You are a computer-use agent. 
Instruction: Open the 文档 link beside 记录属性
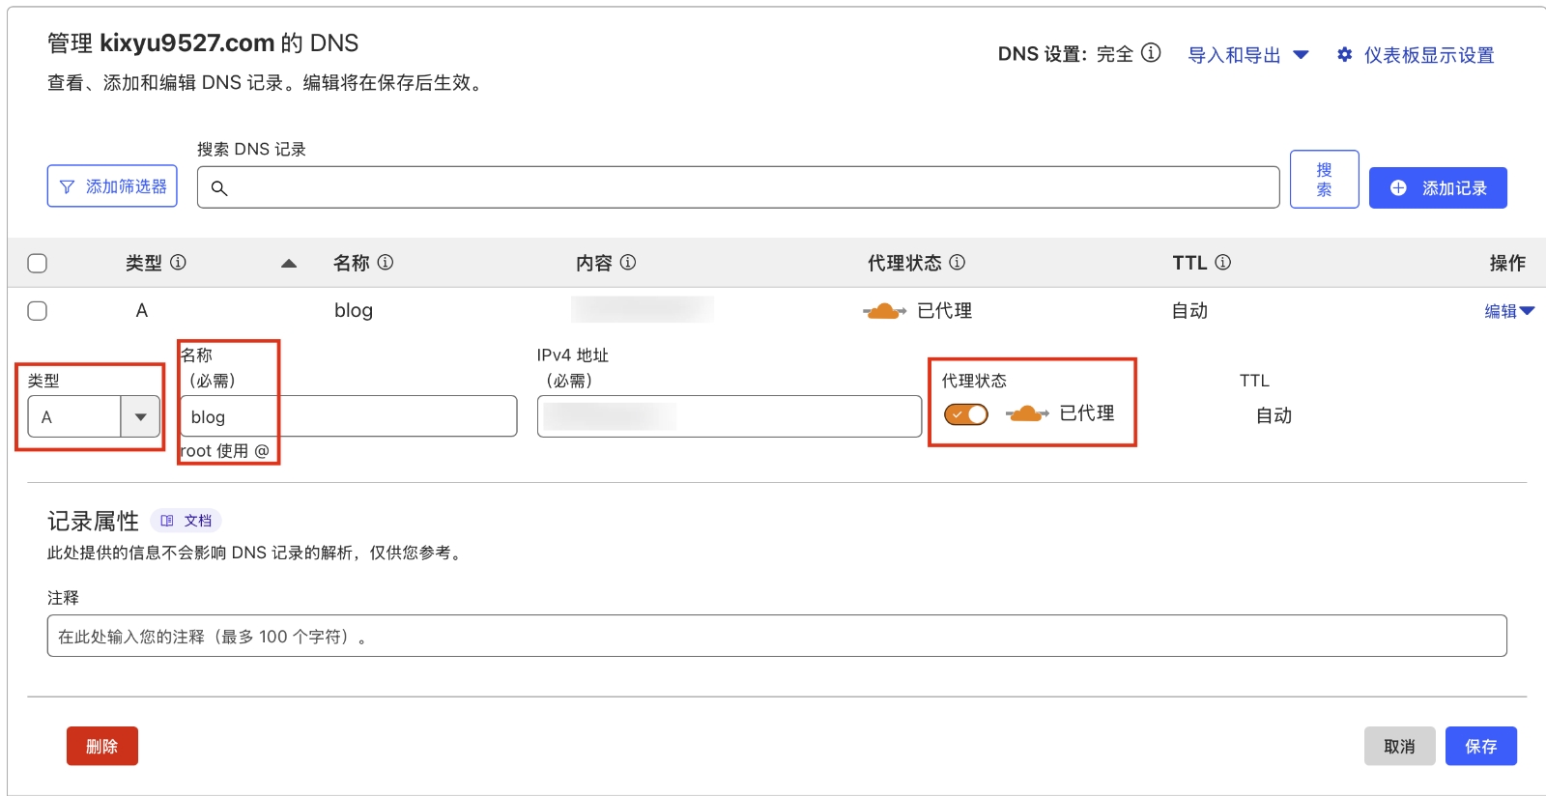coord(187,521)
